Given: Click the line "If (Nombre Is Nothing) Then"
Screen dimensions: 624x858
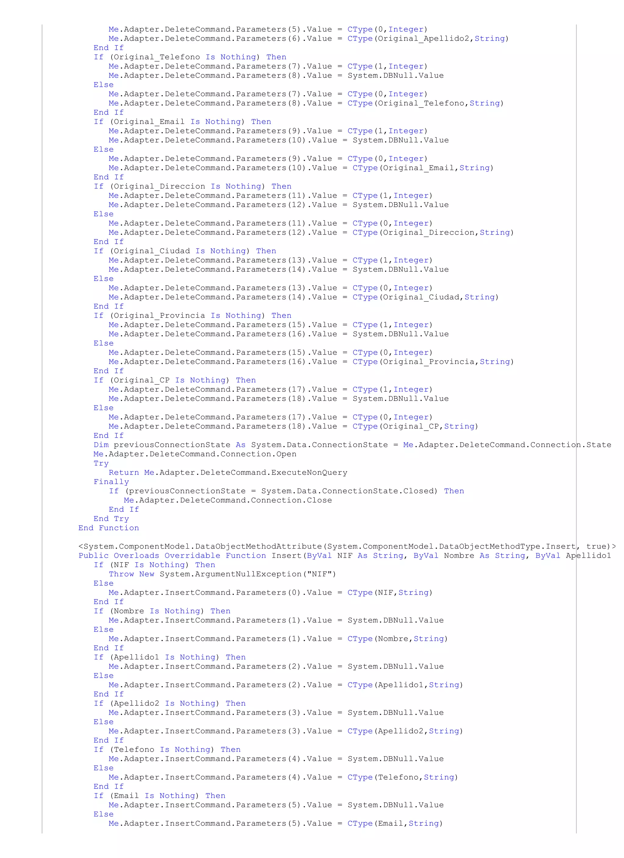Looking at the screenshot, I should point(162,611).
